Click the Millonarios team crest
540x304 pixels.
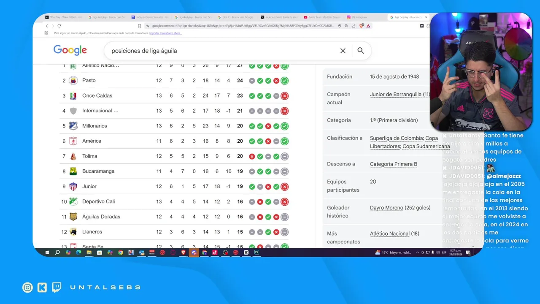coord(73,126)
